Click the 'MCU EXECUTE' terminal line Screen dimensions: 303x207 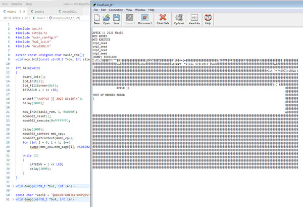(102, 39)
